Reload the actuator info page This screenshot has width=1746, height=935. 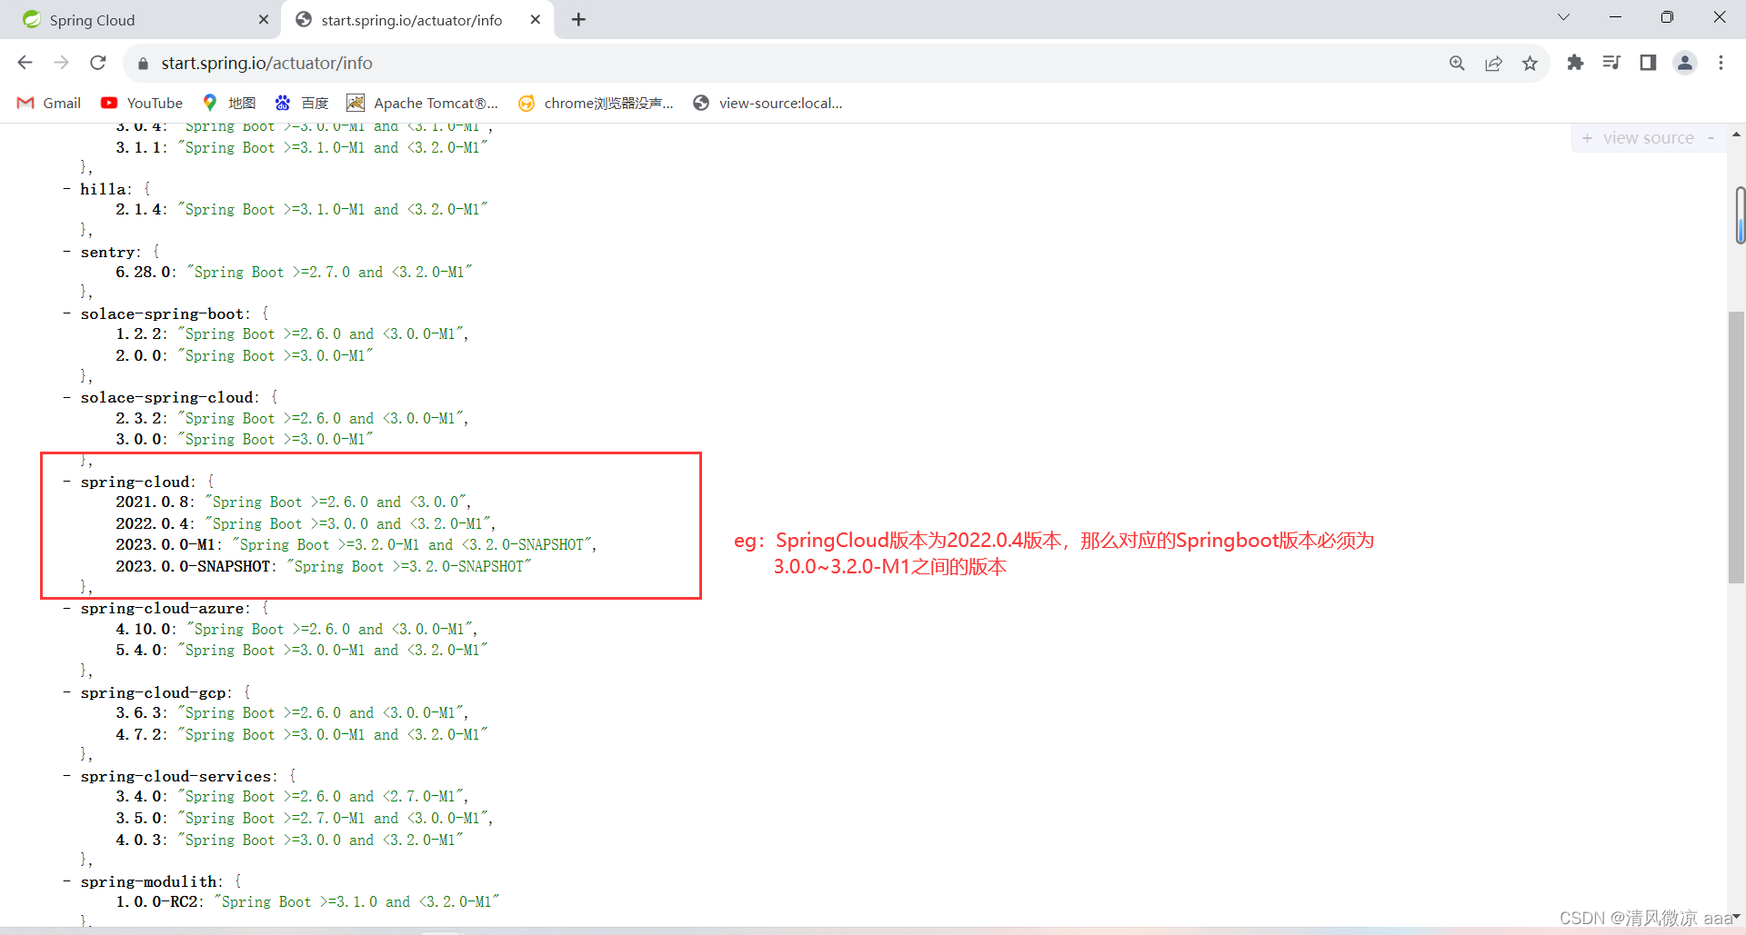click(98, 63)
